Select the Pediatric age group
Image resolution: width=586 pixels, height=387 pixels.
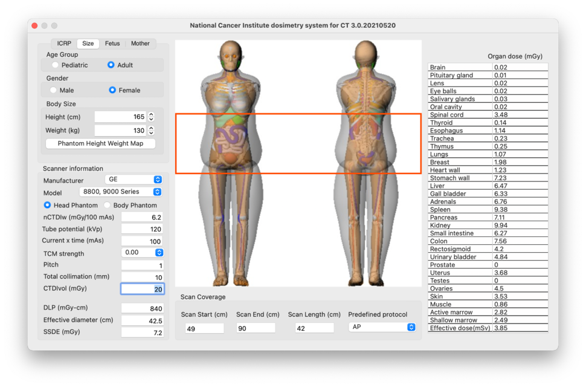[x=56, y=65]
